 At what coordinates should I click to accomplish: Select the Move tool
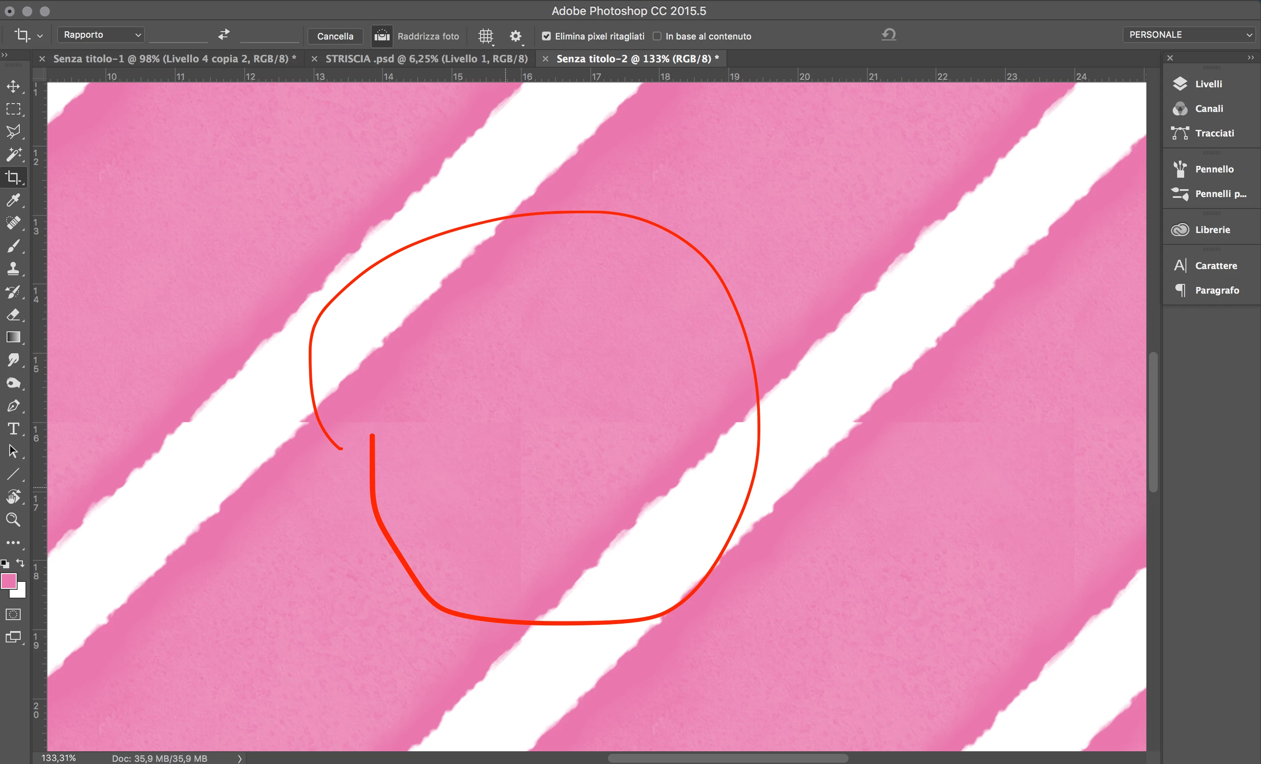pos(13,86)
